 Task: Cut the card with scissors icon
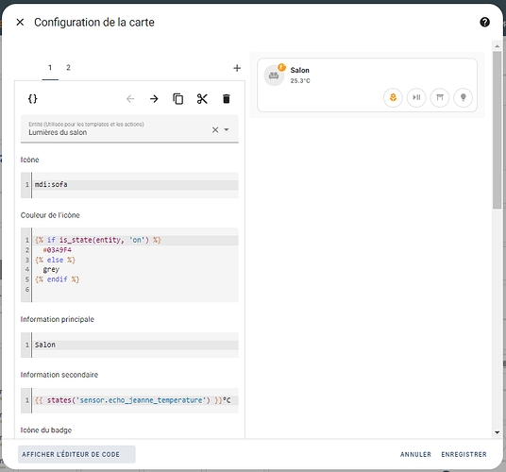(202, 99)
